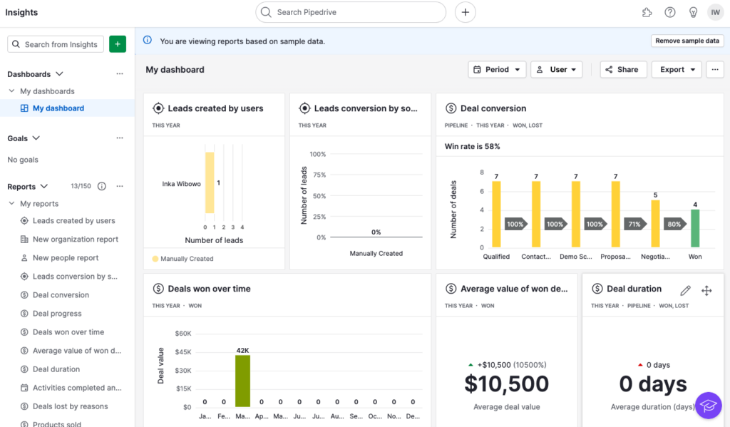Open the marketplace puzzle icon
The height and width of the screenshot is (427, 730).
[x=647, y=12]
